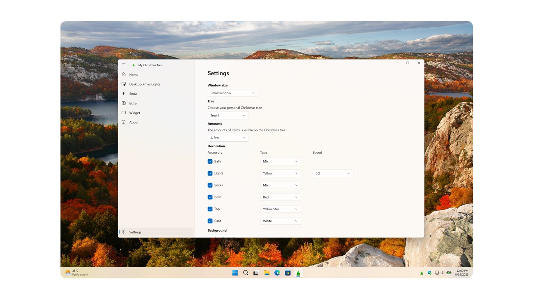Screen dimensions: 533x299
Task: Expand the Amounts dropdown showing A few
Action: tap(228, 137)
